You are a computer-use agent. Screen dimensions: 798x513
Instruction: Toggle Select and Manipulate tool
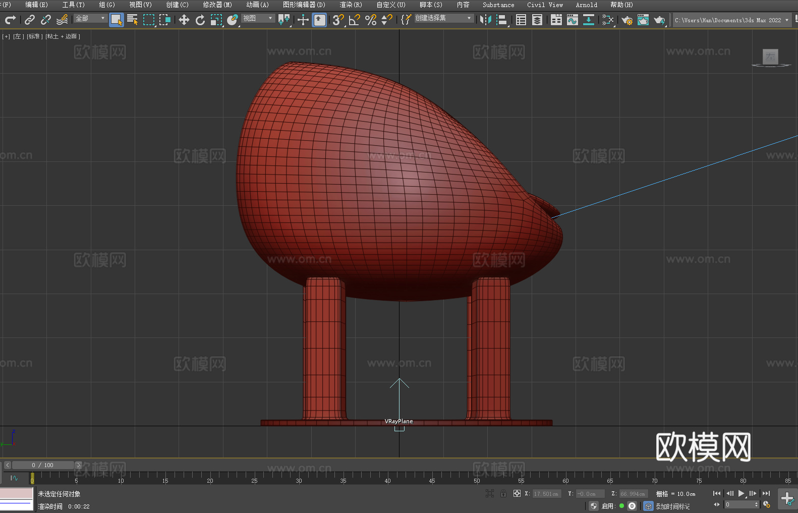[x=303, y=20]
